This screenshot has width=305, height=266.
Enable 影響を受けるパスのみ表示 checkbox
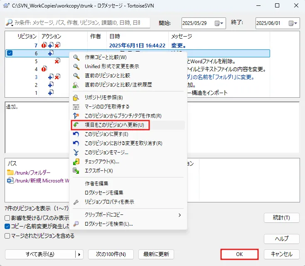pyautogui.click(x=7, y=218)
